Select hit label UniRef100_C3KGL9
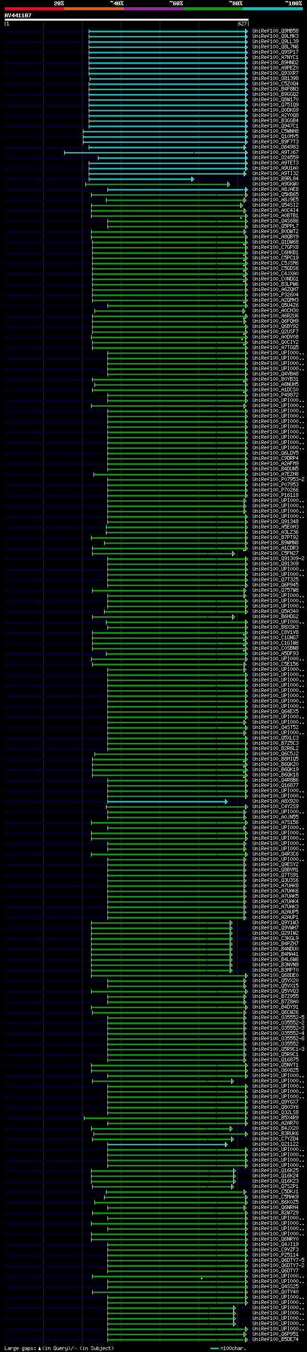The width and height of the screenshot is (307, 1352). pyautogui.click(x=275, y=939)
